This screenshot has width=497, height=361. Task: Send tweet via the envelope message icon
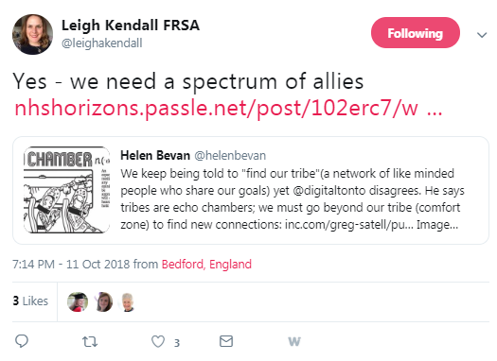[226, 341]
